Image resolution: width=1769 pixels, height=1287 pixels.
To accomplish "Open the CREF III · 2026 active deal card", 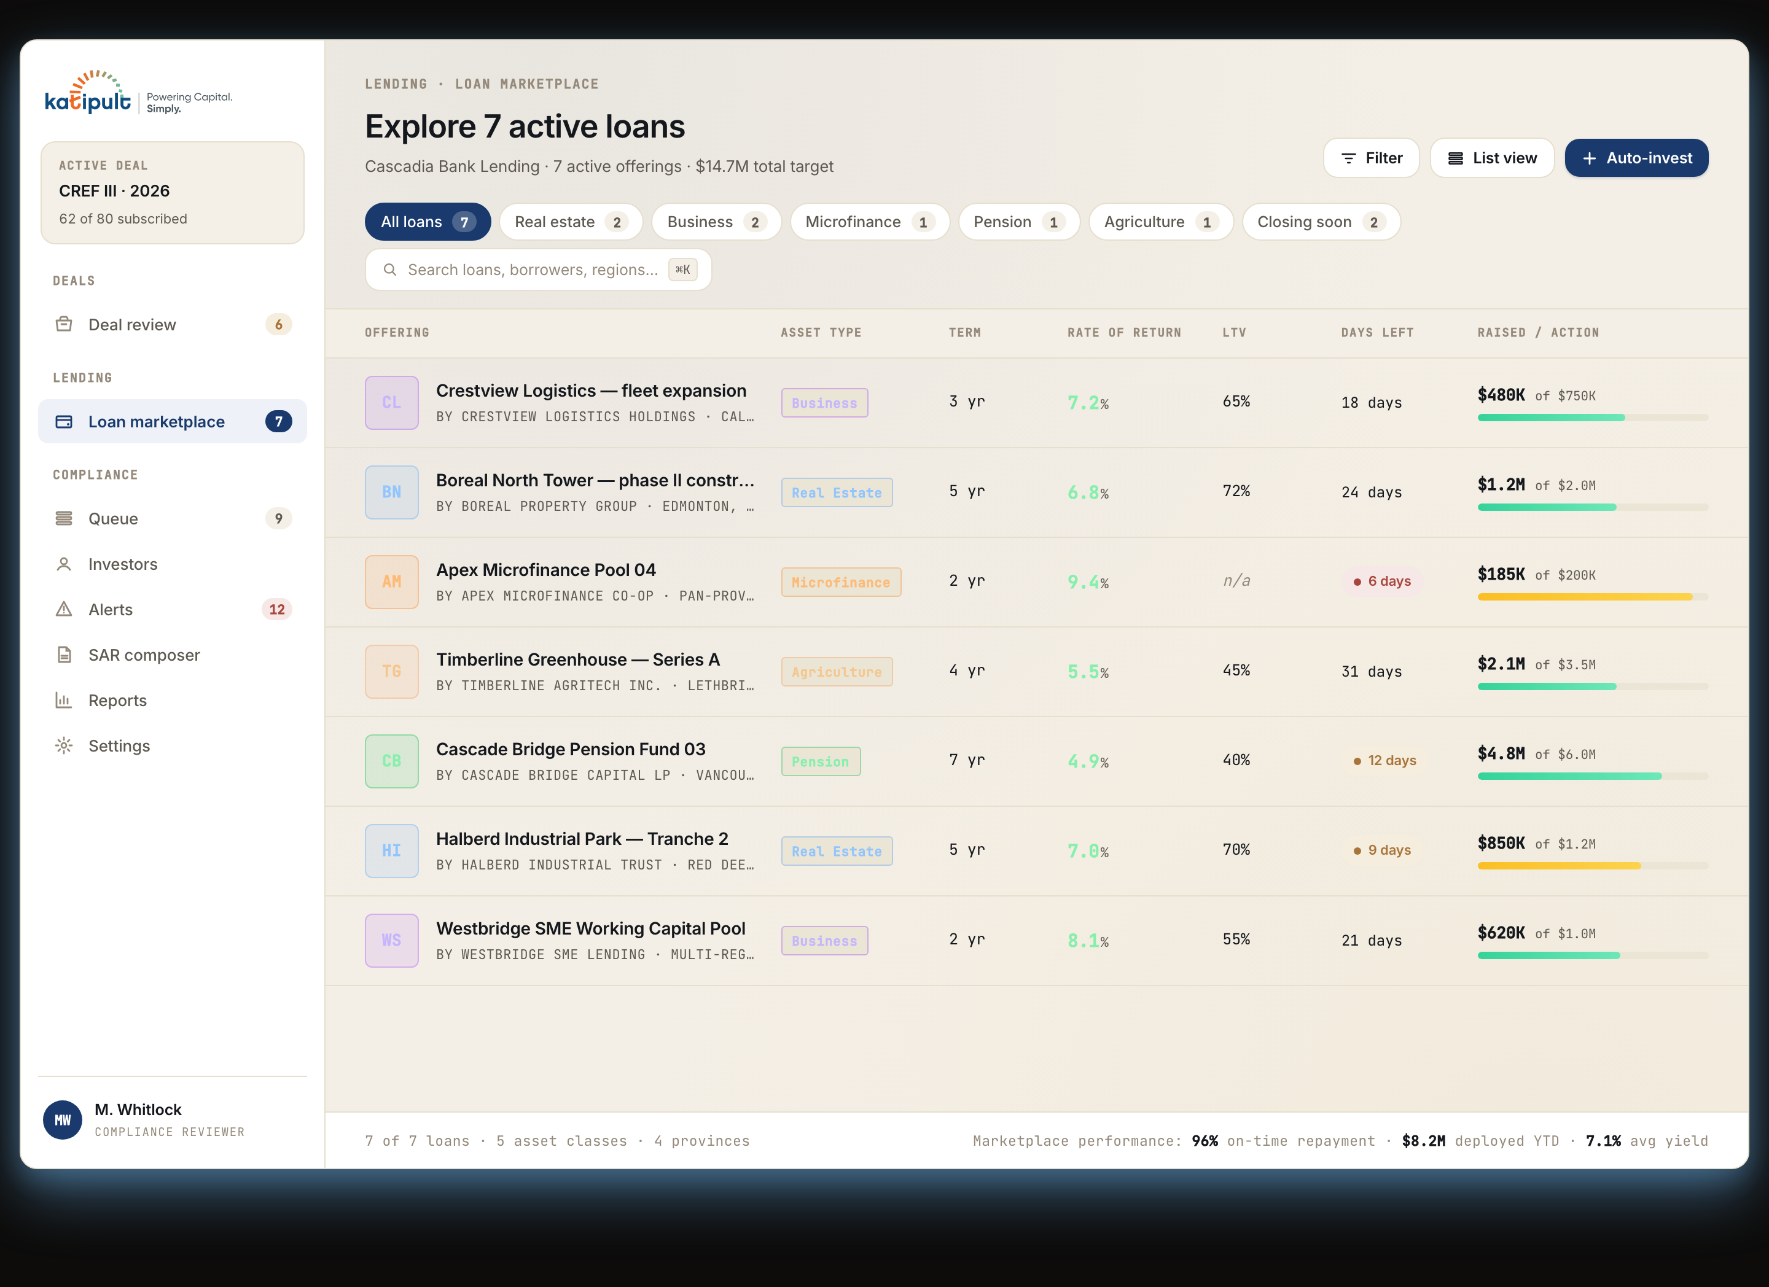I will pos(173,193).
